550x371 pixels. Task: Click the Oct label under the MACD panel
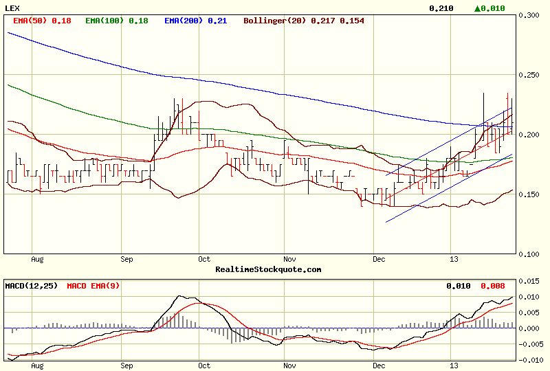204,366
